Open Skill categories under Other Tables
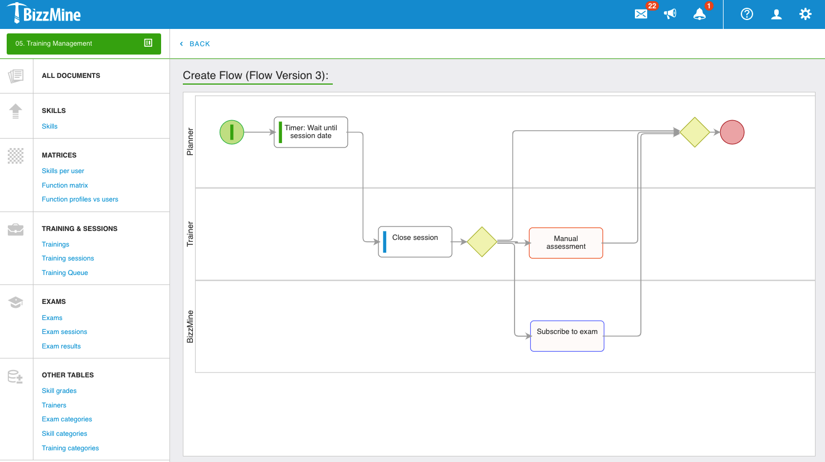 [64, 434]
